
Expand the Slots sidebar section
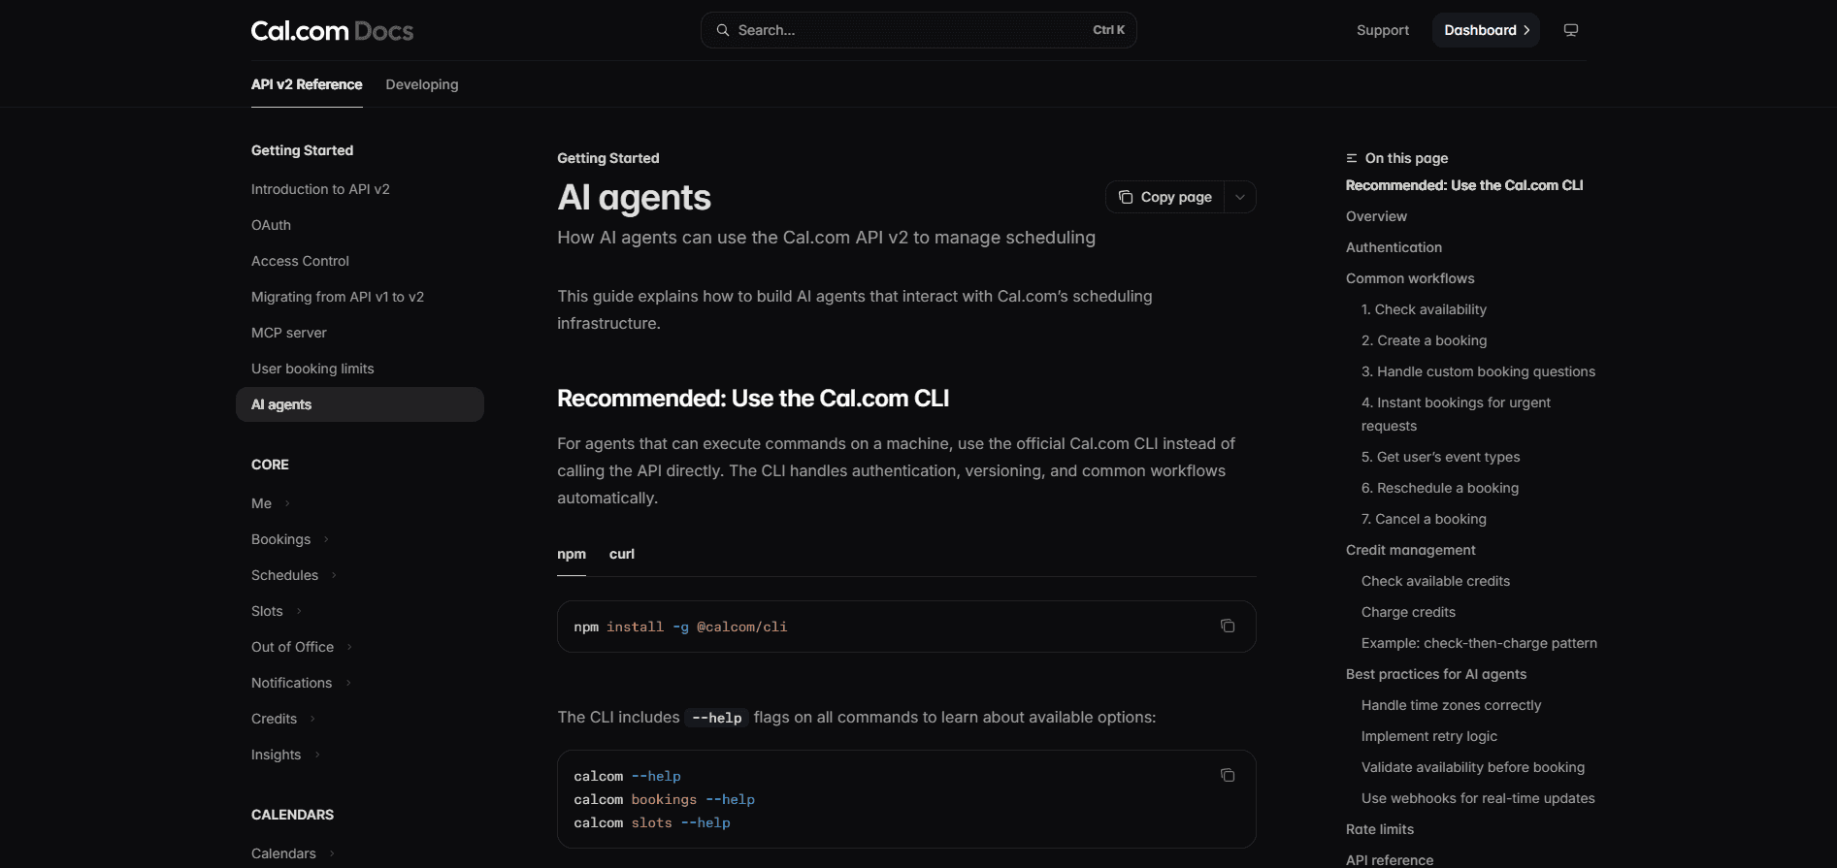pos(277,611)
